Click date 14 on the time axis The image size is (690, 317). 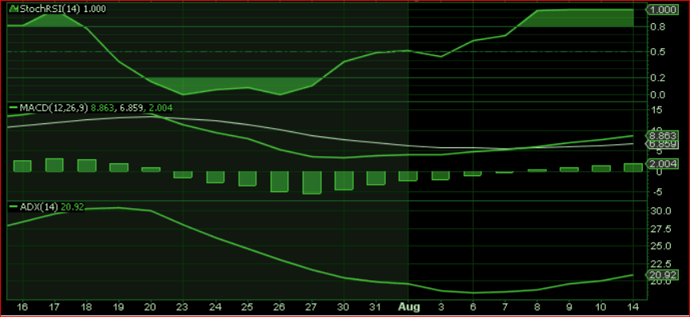point(633,307)
